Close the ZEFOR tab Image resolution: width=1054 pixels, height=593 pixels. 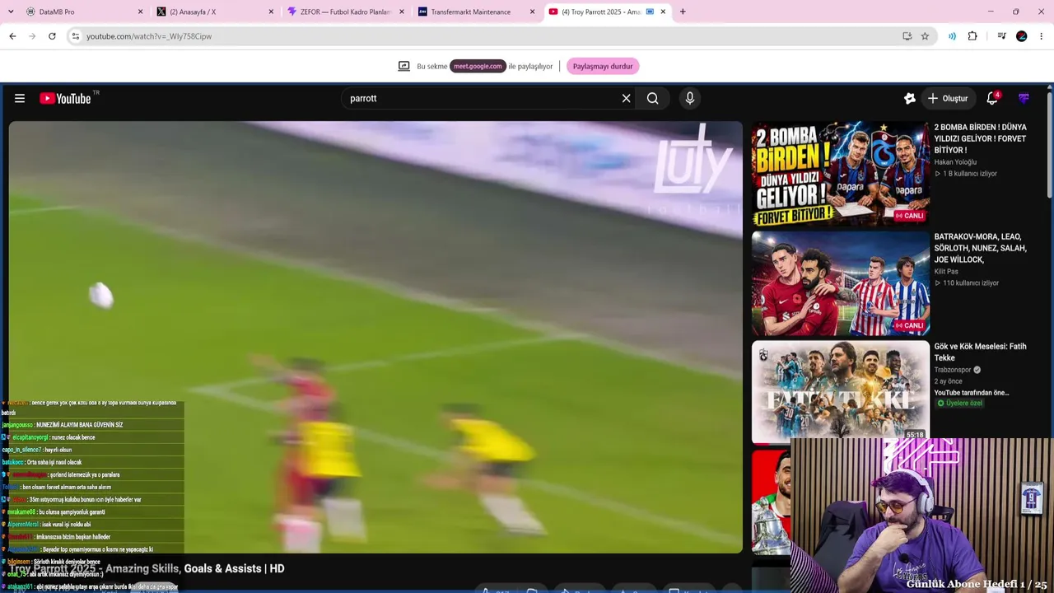tap(402, 12)
